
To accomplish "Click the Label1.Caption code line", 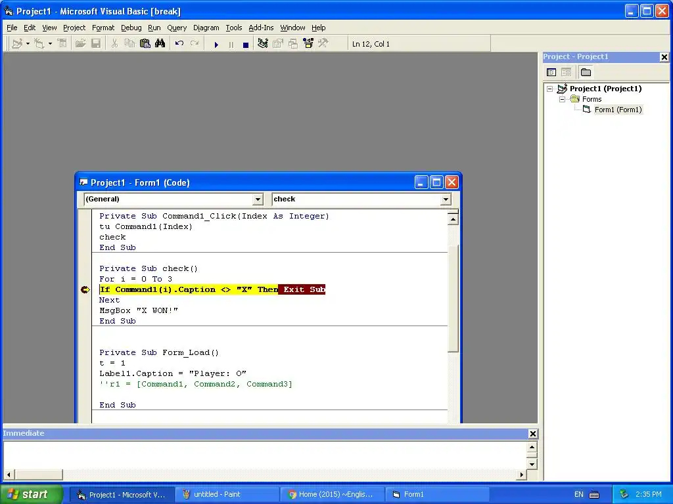I will (x=173, y=373).
